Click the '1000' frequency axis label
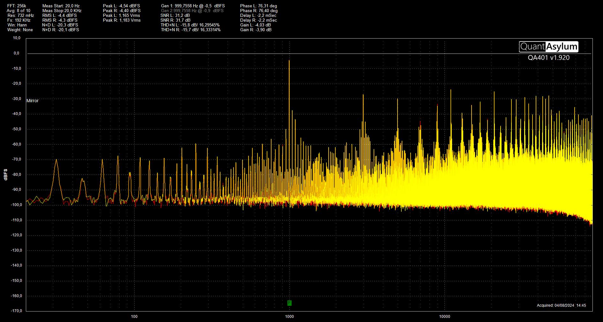 click(289, 317)
